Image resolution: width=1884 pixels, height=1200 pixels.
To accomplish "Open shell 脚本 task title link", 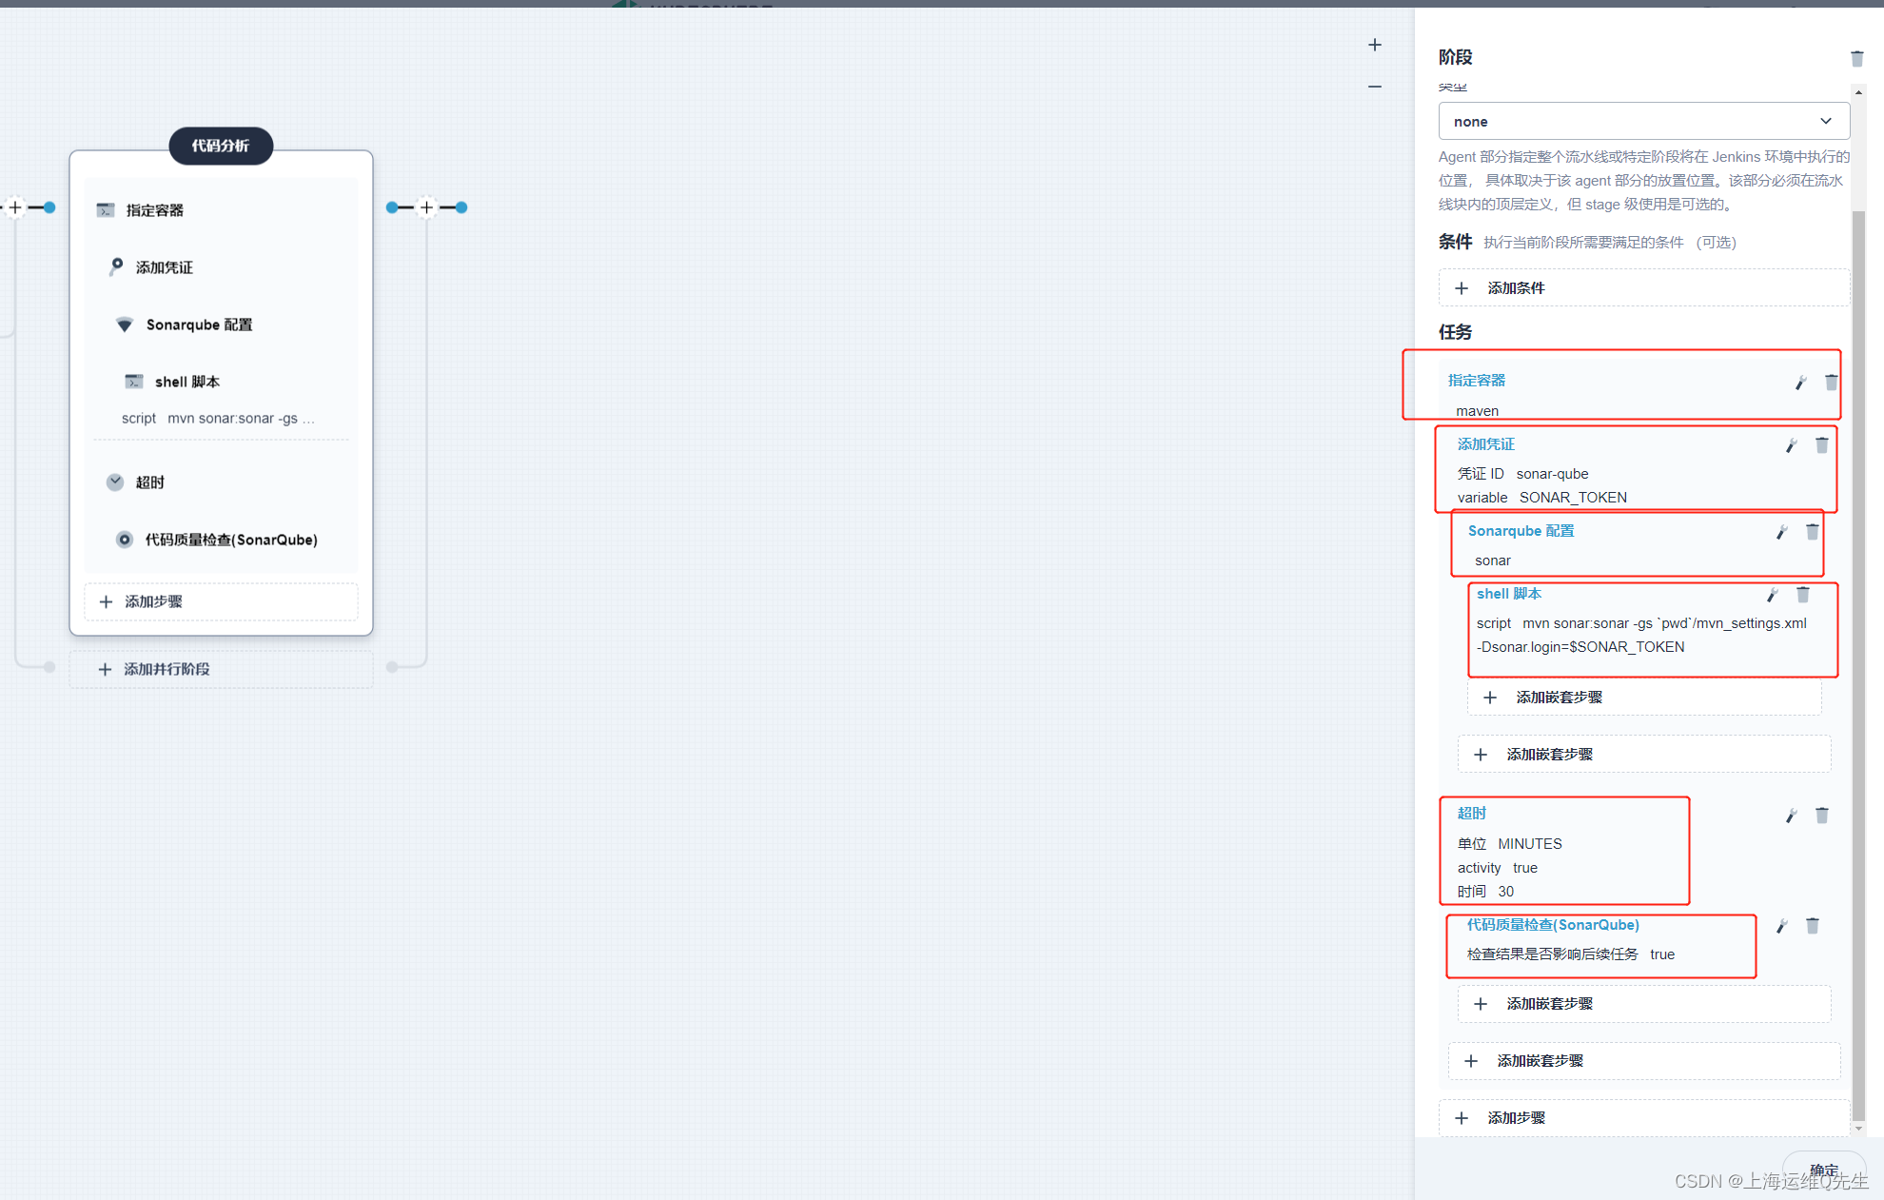I will coord(1508,594).
